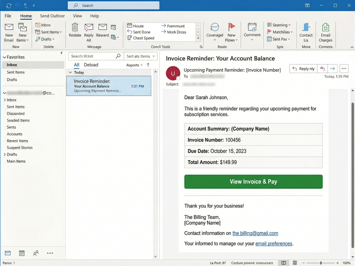Open the email preferences link
Screen dimensions: 355x266
(x=274, y=244)
